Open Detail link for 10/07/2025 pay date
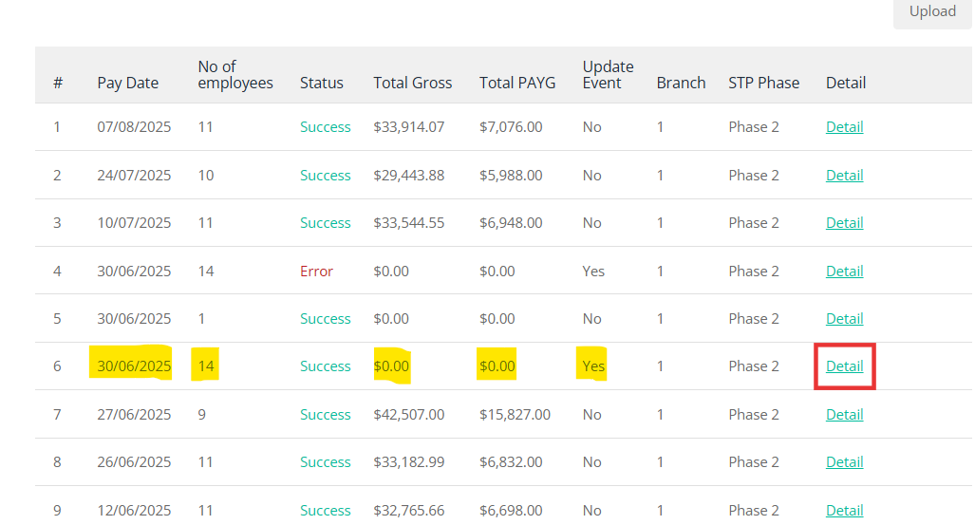This screenshot has width=975, height=525. point(844,223)
